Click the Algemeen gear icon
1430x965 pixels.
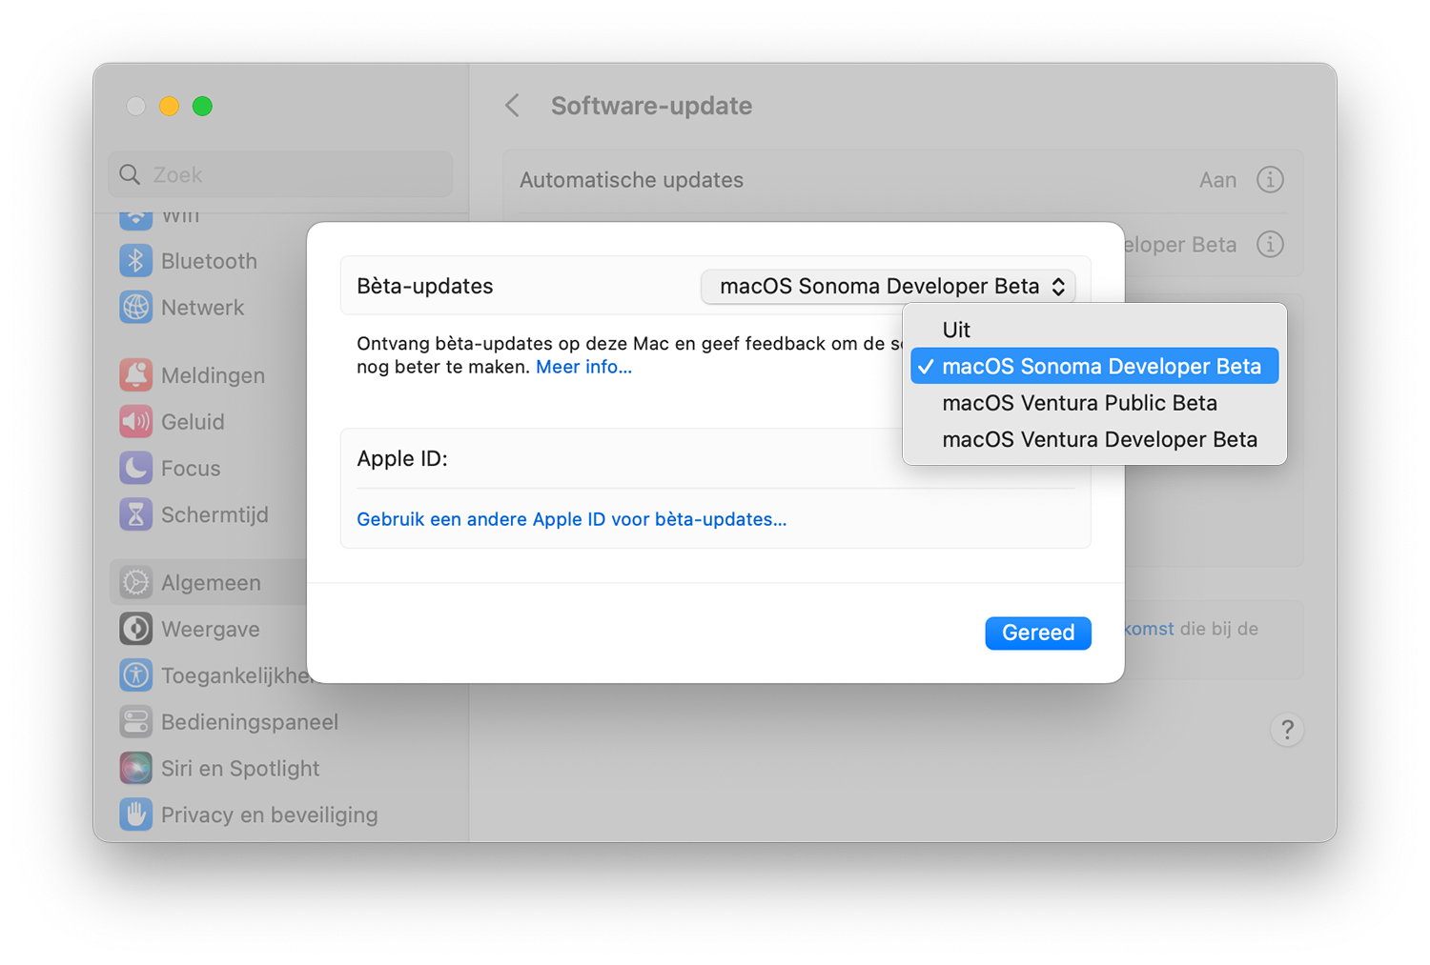click(135, 582)
